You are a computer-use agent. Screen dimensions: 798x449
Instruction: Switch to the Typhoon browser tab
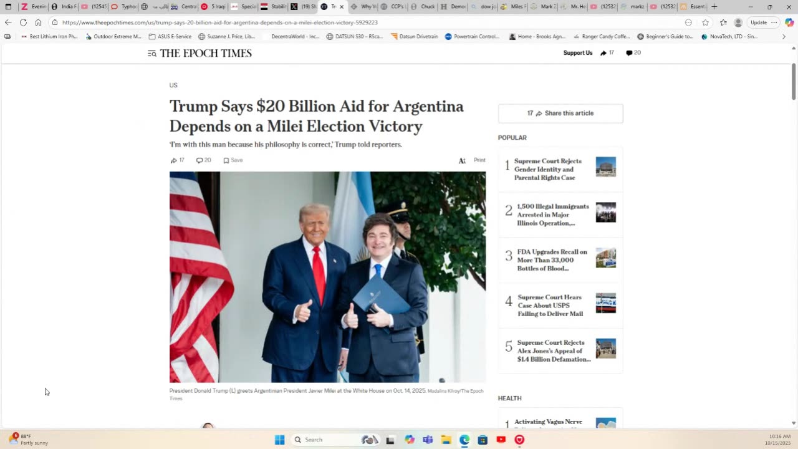123,7
